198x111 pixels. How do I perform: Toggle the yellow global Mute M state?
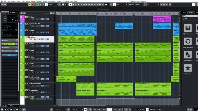[x=30, y=5]
